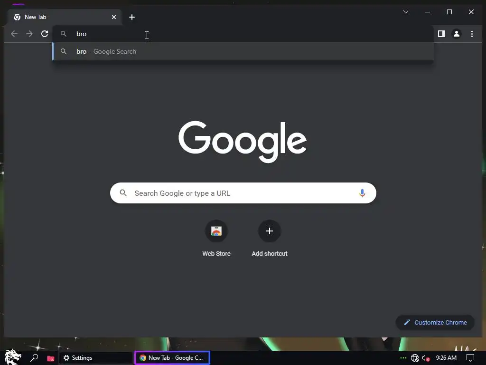Choose the 'bro - Google Search' suggestion
The image size is (486, 365).
243,51
